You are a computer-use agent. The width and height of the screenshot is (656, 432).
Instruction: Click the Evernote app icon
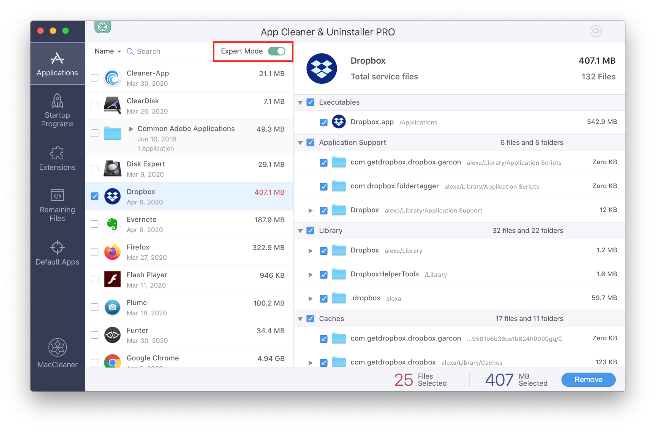[112, 225]
